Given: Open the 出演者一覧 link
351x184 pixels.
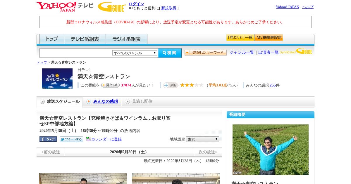Looking at the screenshot, I should (269, 53).
